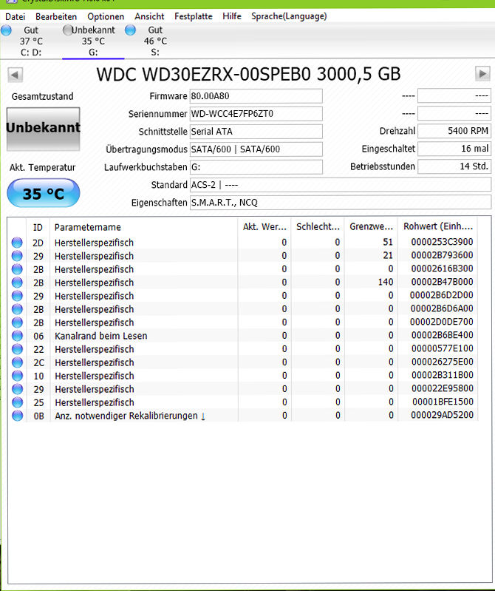Click status icon of row ID 10

pyautogui.click(x=17, y=376)
